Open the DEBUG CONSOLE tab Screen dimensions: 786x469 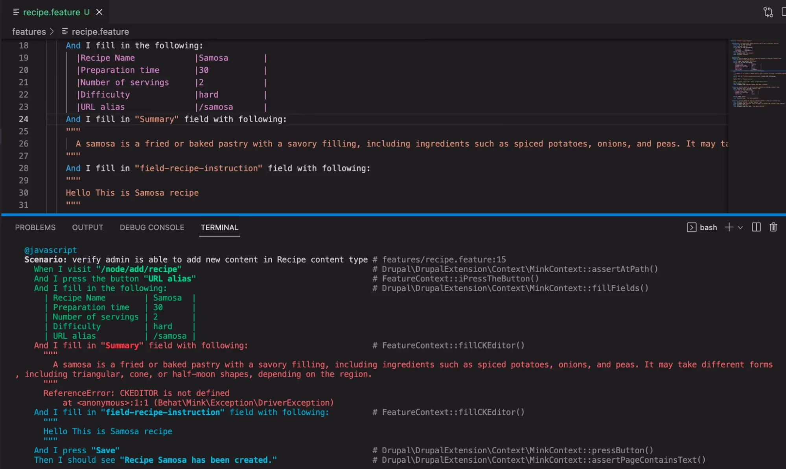(152, 227)
